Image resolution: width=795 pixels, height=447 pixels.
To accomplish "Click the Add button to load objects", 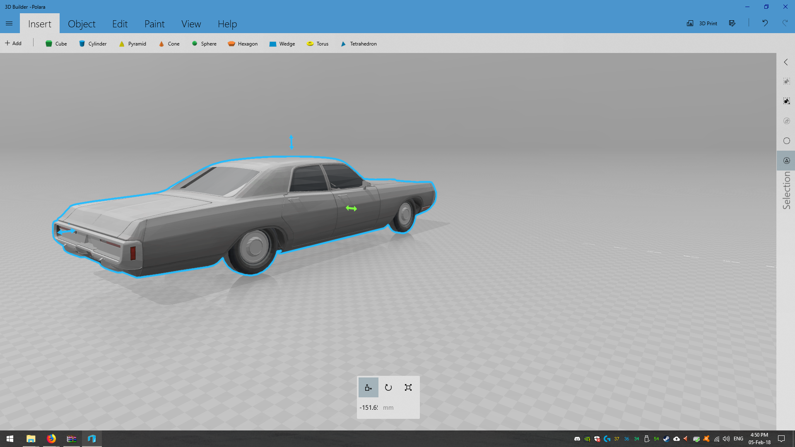I will coord(13,43).
